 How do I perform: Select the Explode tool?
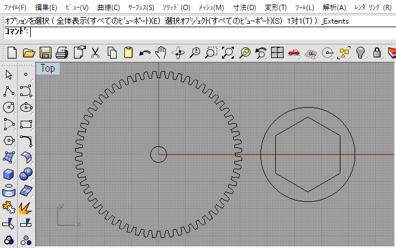(x=25, y=208)
